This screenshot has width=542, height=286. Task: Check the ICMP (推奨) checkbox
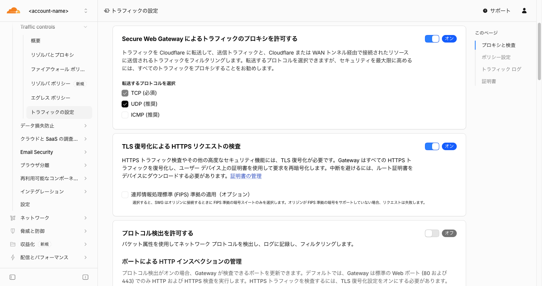[x=125, y=115]
